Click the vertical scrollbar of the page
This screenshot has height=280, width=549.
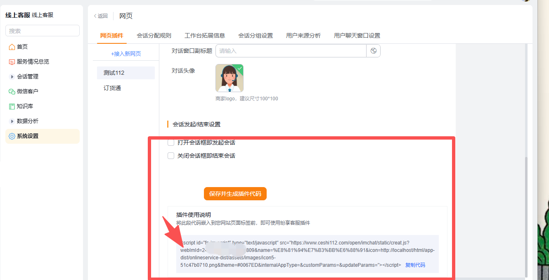(x=526, y=217)
